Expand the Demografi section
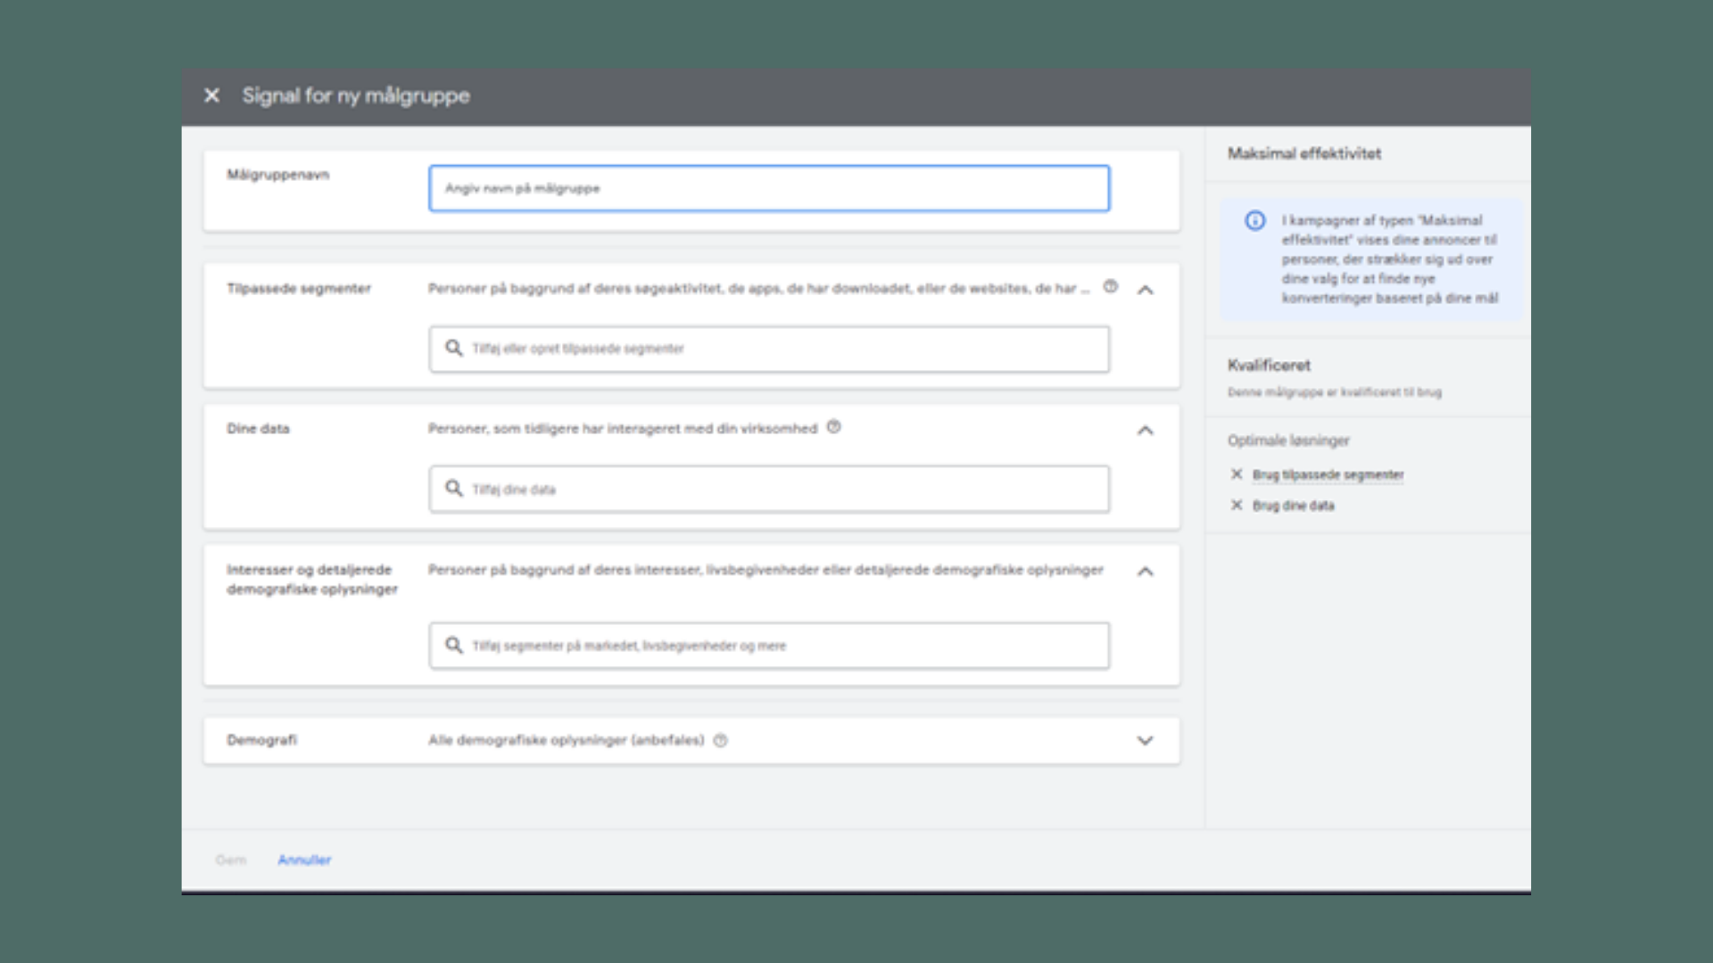 pos(1146,741)
